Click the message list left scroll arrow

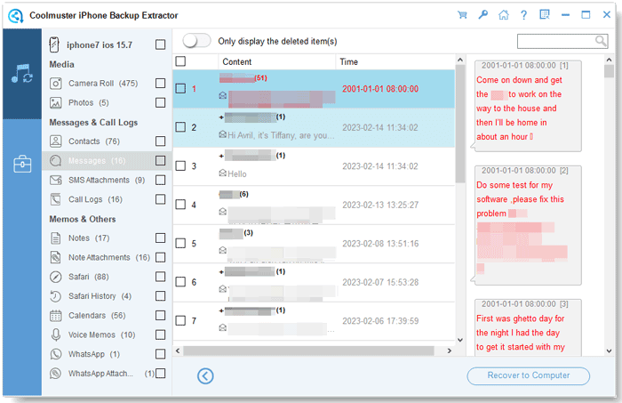178,351
